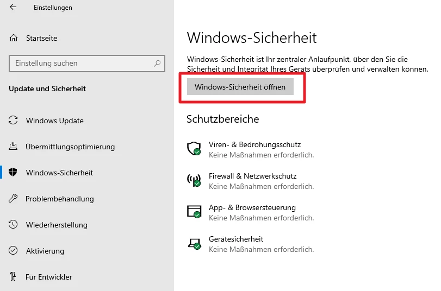Click the Windows-Sicherheit shield sidebar icon

tap(14, 173)
